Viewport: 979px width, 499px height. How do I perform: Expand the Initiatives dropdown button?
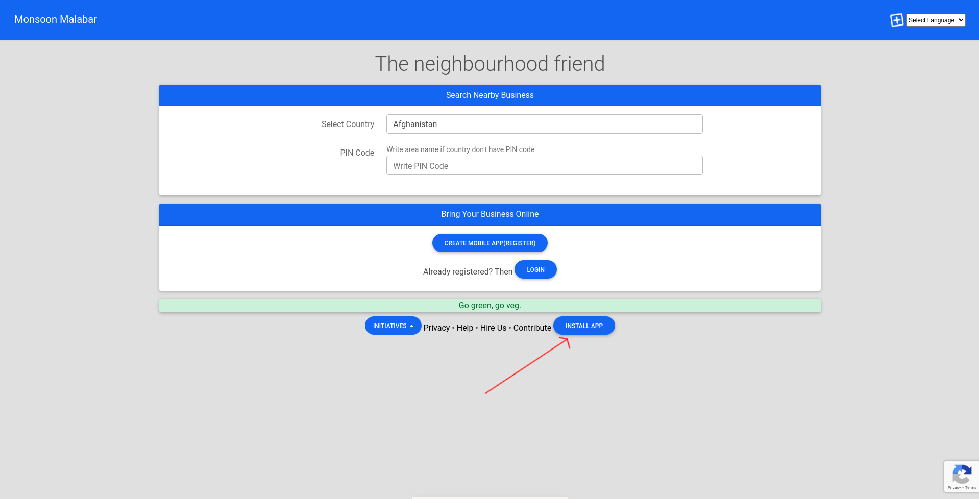(x=393, y=326)
